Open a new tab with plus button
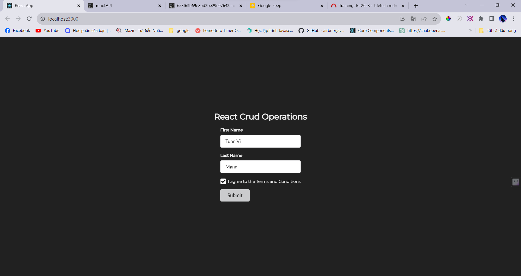The width and height of the screenshot is (521, 276). pyautogui.click(x=416, y=6)
